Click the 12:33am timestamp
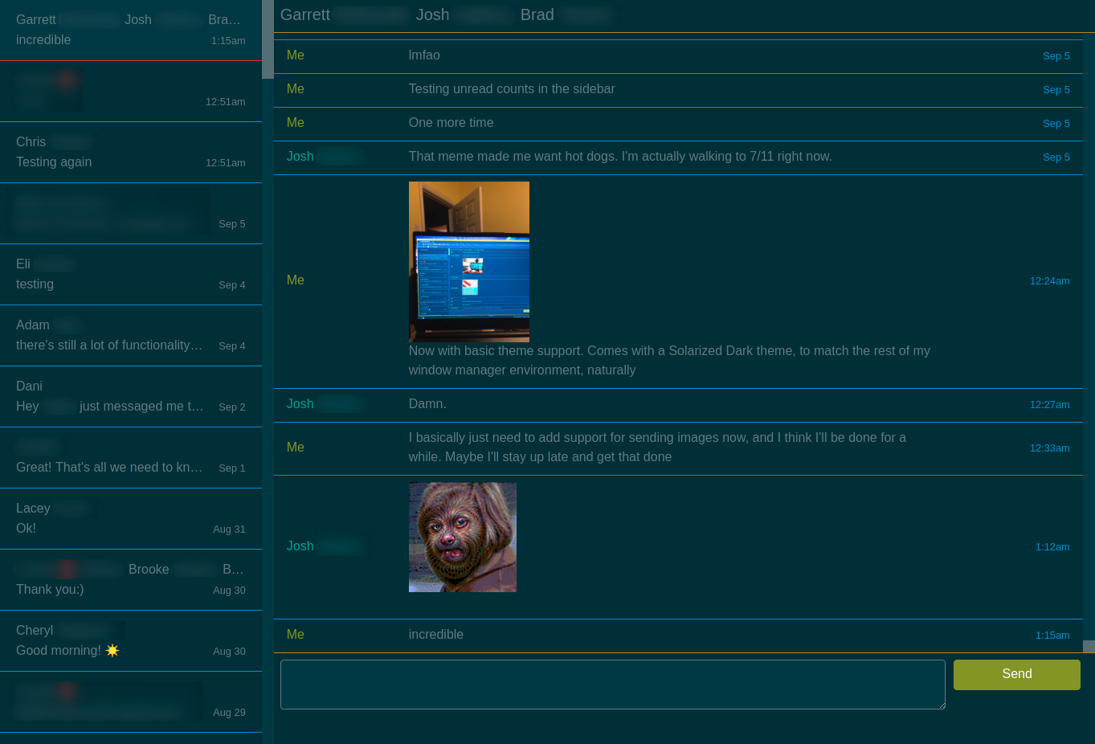 click(1049, 448)
